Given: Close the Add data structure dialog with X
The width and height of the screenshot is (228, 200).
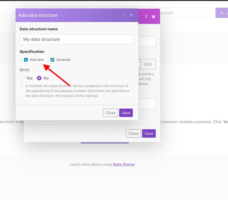Looking at the screenshot, I should pyautogui.click(x=131, y=15).
